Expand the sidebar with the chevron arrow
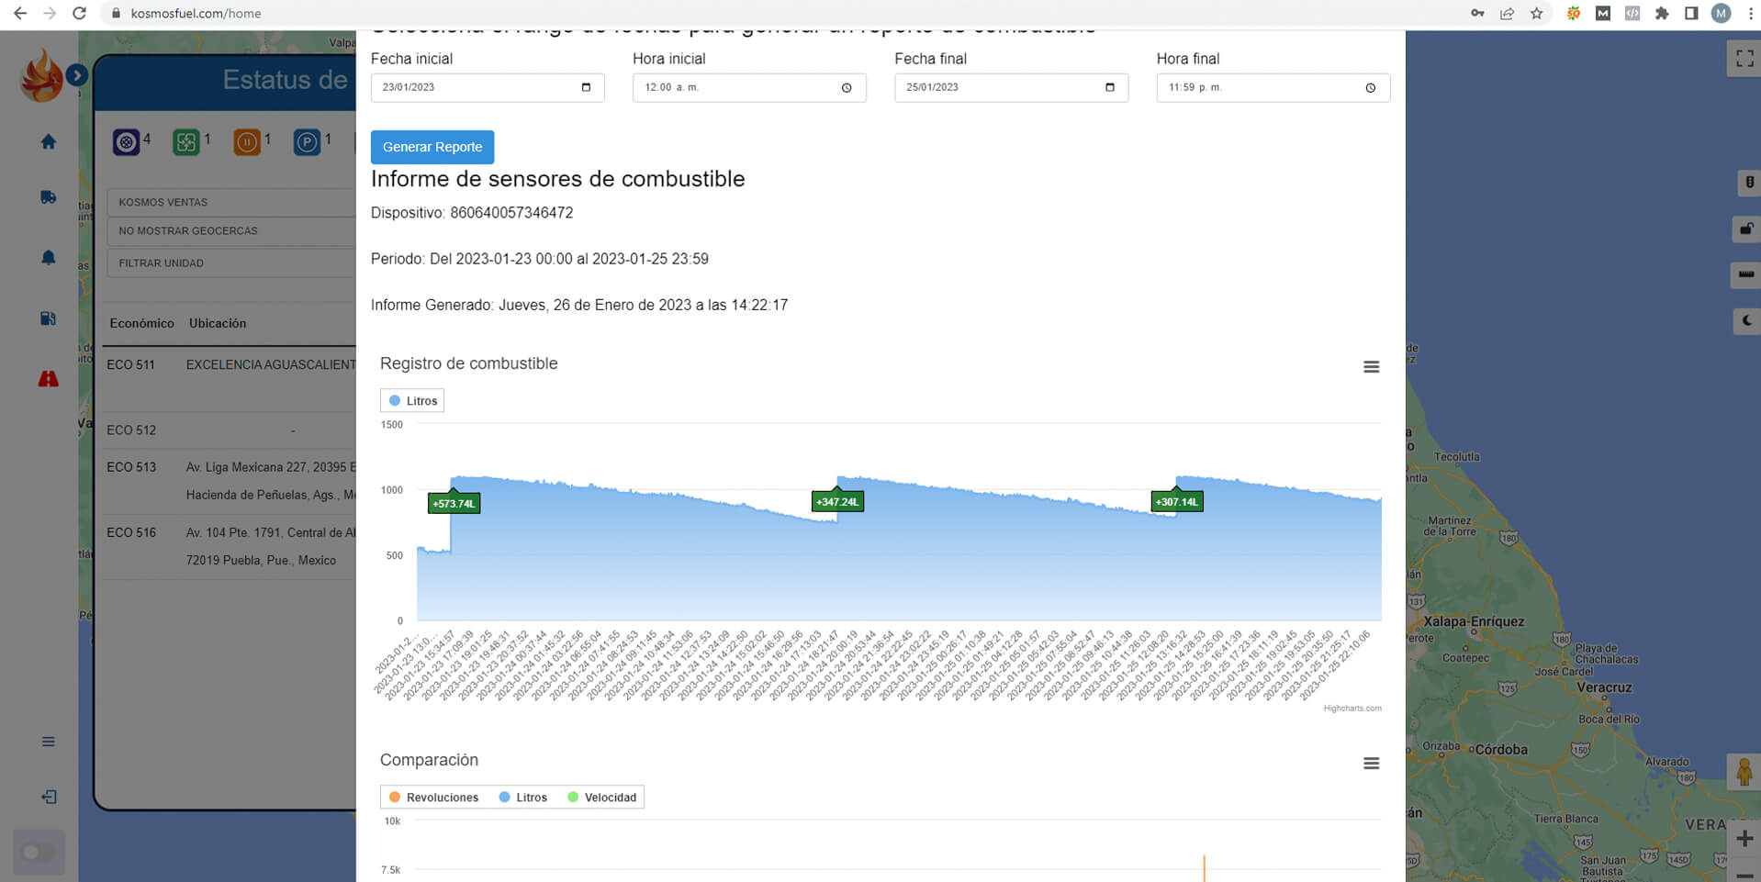 pyautogui.click(x=77, y=75)
